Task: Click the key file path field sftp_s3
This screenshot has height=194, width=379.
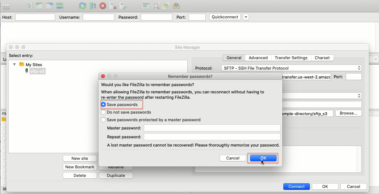Action: click(307, 113)
